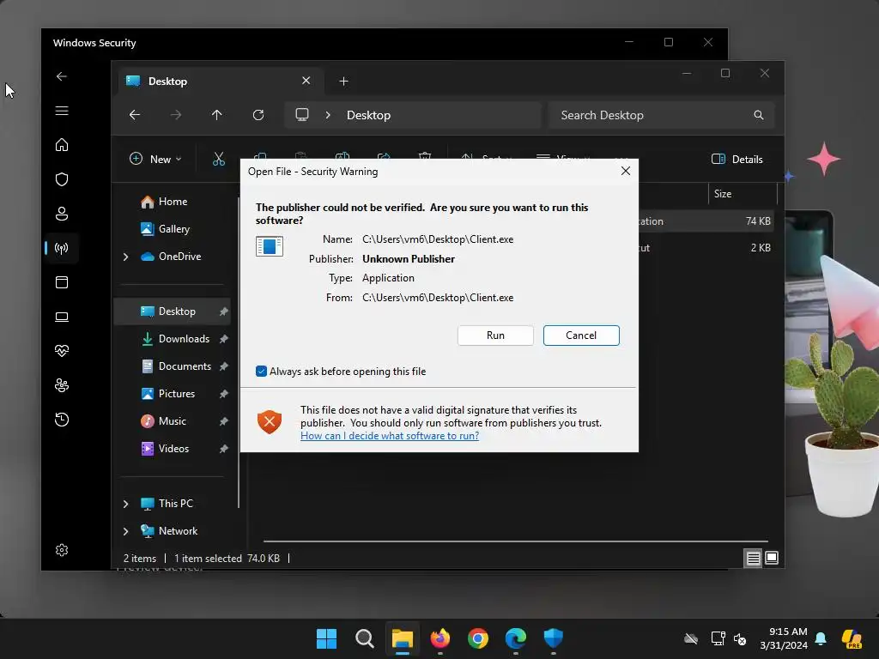Click the horizontal scrollbar in file list
879x659 pixels.
tap(516, 541)
